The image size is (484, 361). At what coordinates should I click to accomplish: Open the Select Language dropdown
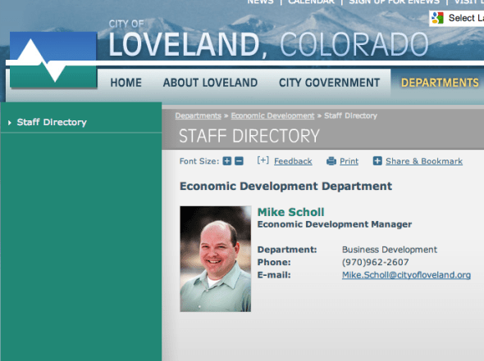[457, 18]
